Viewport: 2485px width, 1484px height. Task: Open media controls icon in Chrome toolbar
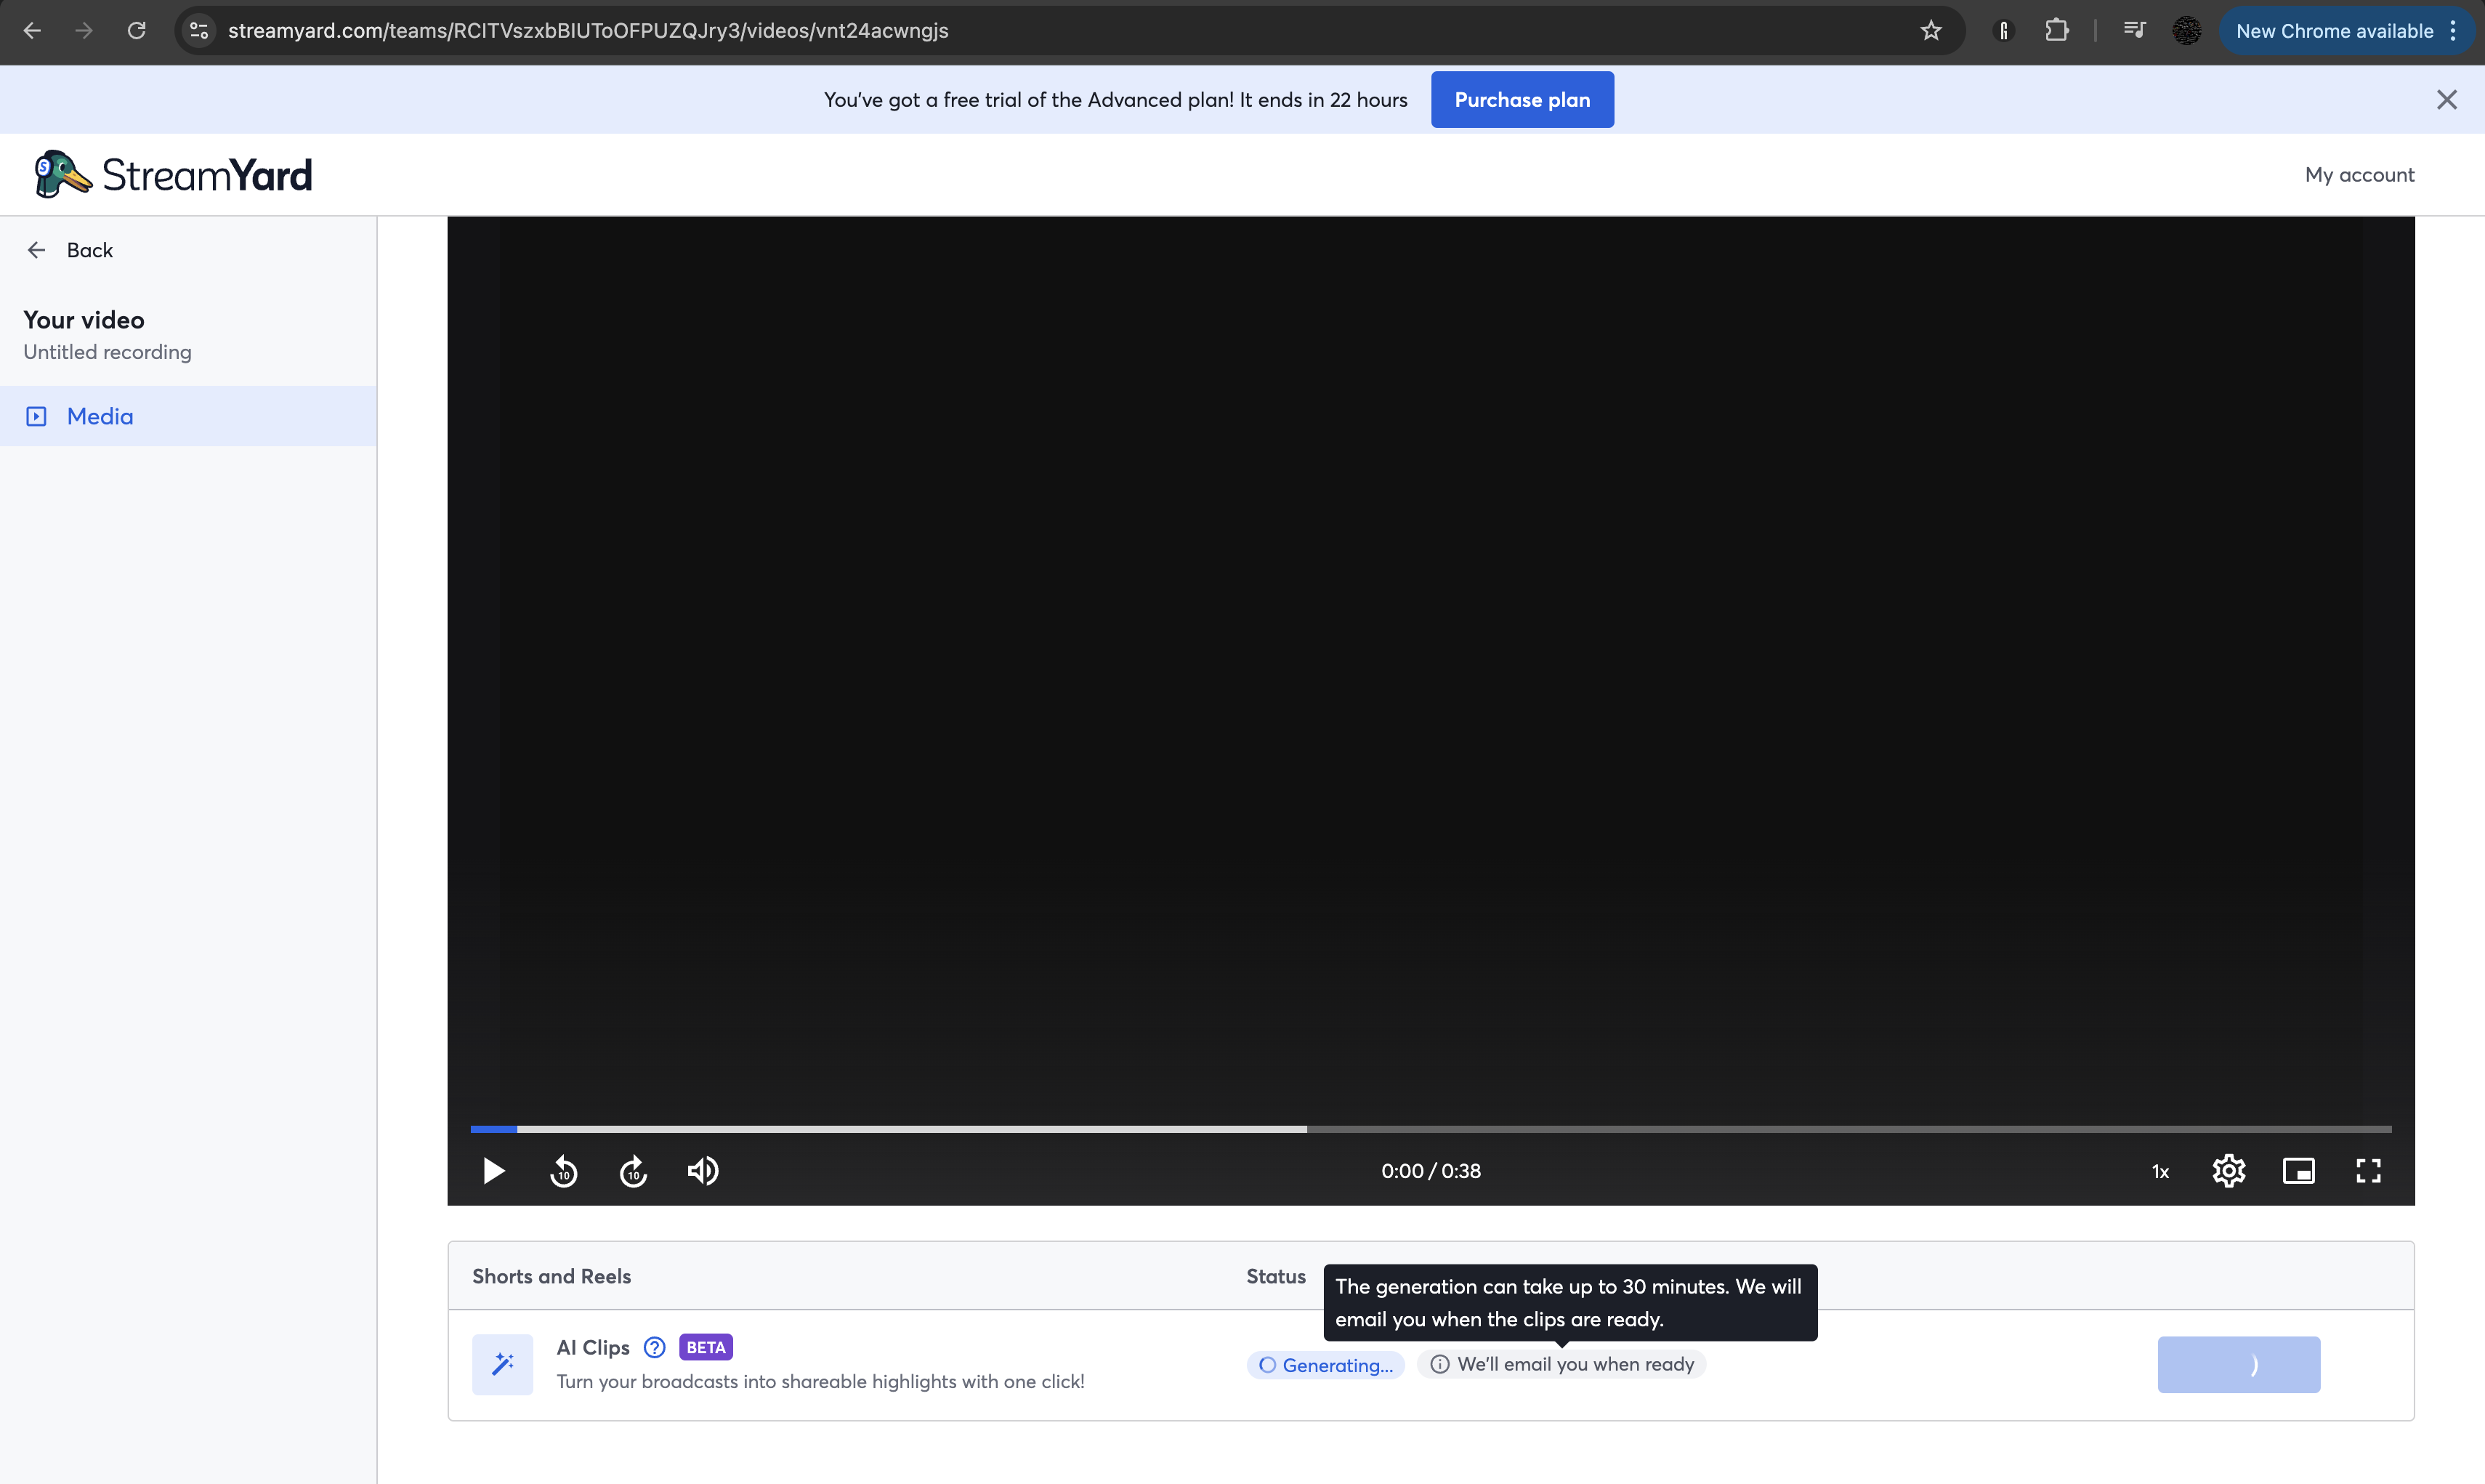[2134, 31]
